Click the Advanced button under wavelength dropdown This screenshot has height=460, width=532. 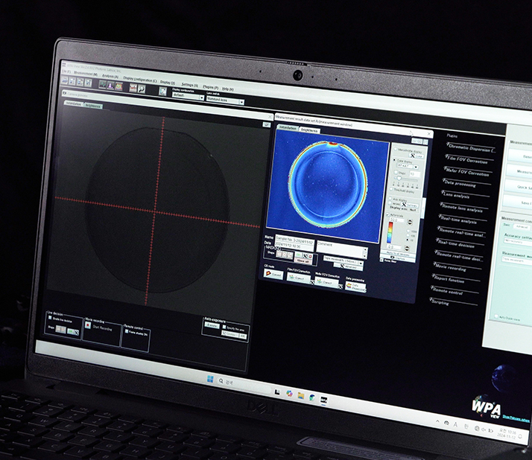tap(348, 266)
